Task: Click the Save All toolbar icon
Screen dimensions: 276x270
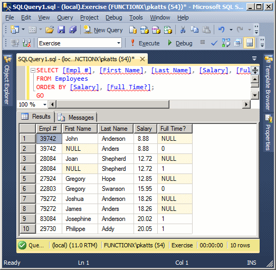Action: point(73,30)
